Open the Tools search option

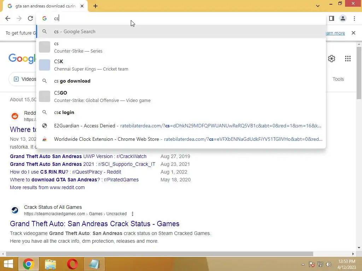[338, 79]
